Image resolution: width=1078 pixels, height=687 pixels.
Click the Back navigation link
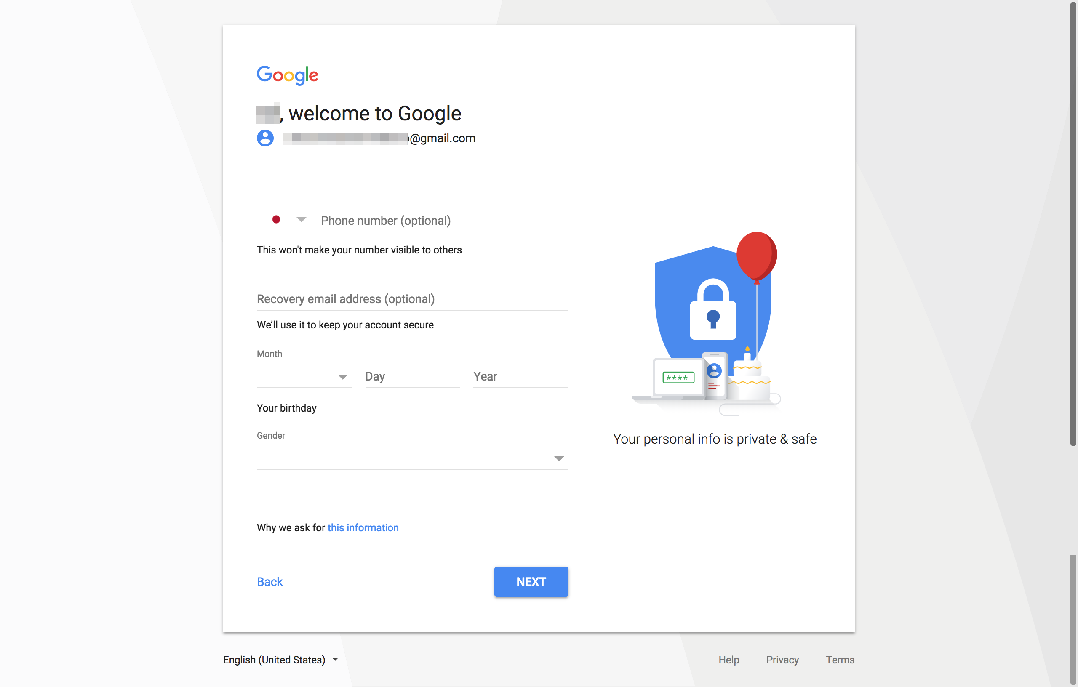tap(269, 582)
